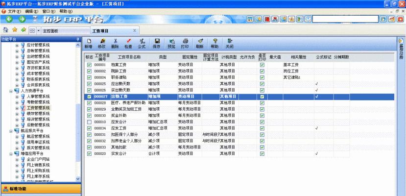Collapse the 增值应用平台 tree node

11,153
